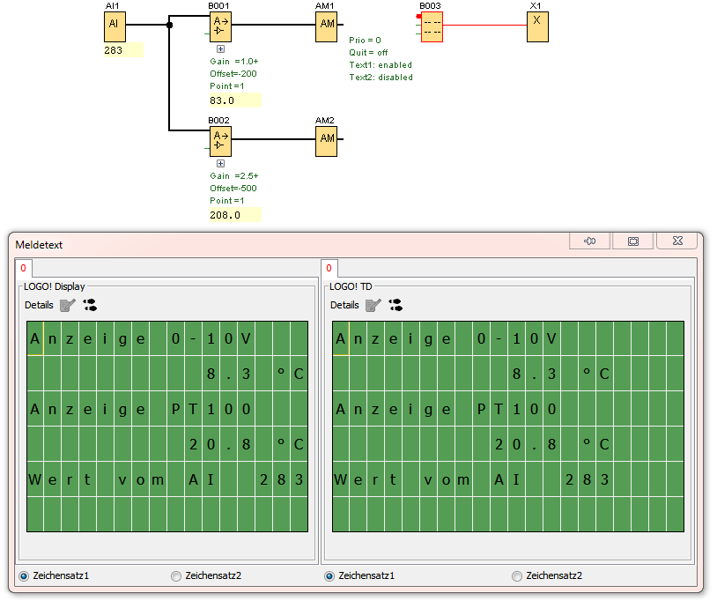Viewport: 717px width, 601px height.
Task: Click the edit icon in LOGO! Display panel
Action: [68, 305]
